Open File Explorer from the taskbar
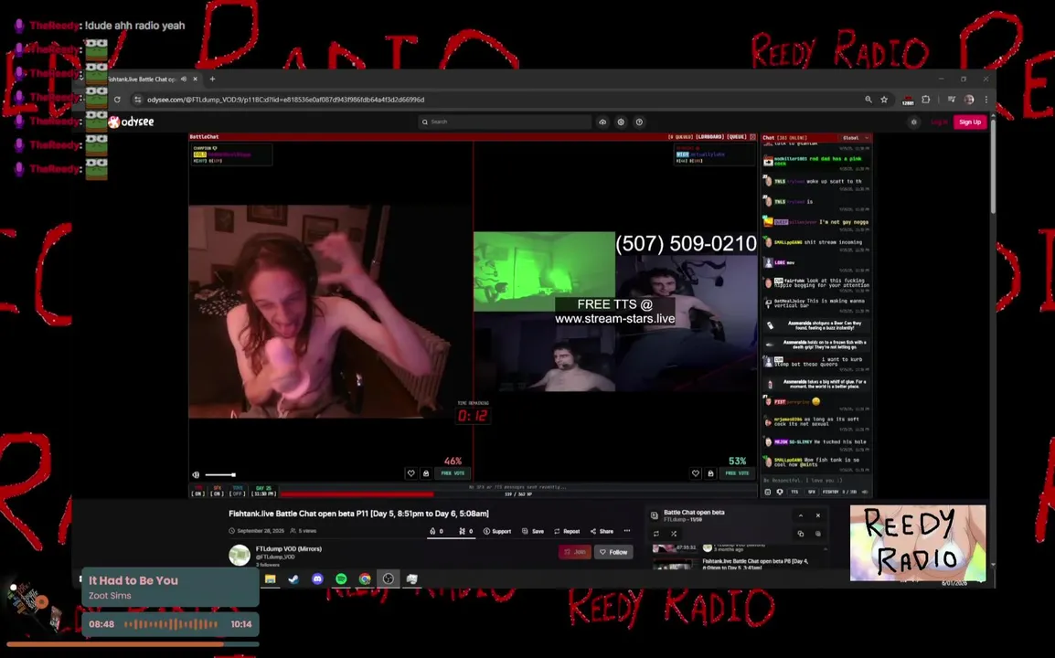The image size is (1055, 658). [271, 578]
